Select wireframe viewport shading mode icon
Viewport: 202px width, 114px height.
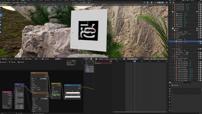coord(158,3)
